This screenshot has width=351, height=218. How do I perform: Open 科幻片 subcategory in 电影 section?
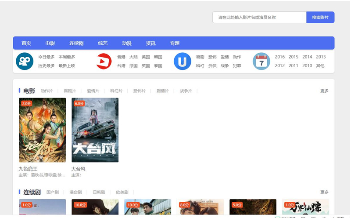[x=116, y=91]
